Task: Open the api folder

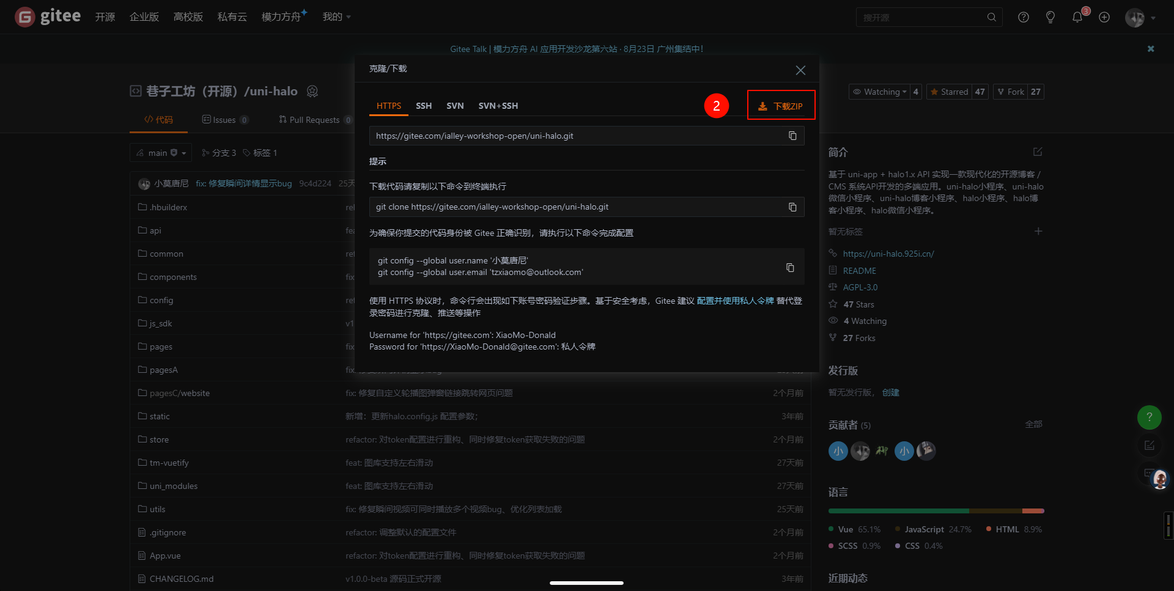Action: click(155, 230)
